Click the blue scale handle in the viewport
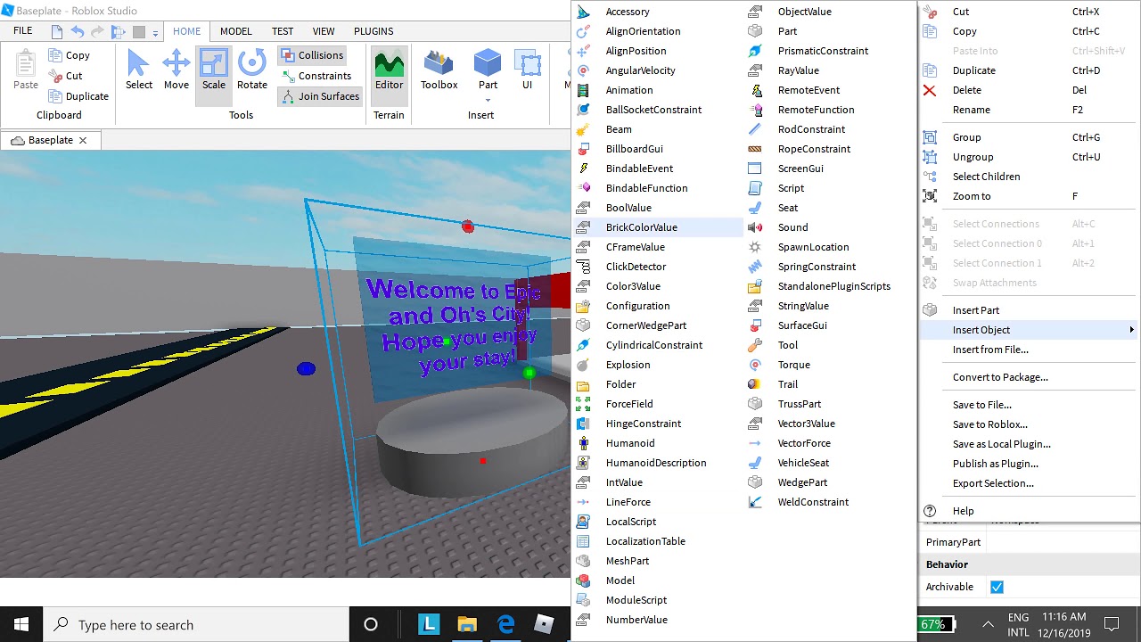Screen dimensions: 1141x642 pyautogui.click(x=306, y=368)
